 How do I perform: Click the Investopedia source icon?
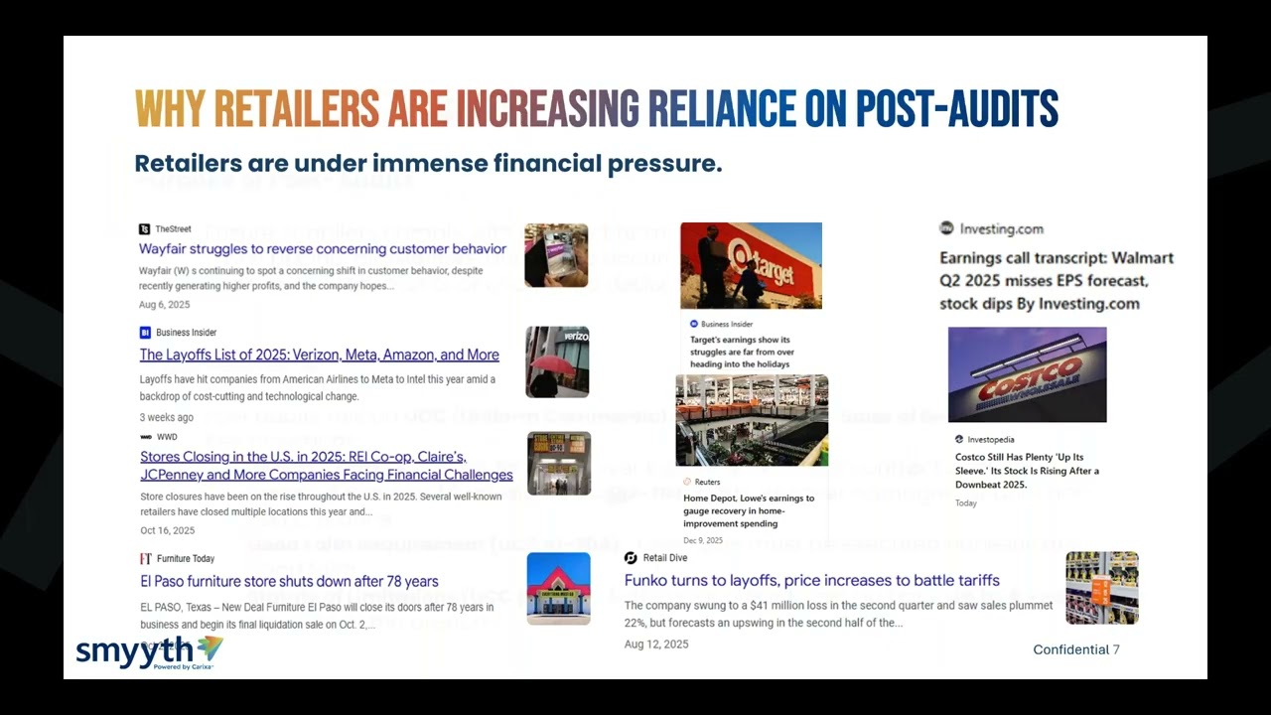[959, 439]
